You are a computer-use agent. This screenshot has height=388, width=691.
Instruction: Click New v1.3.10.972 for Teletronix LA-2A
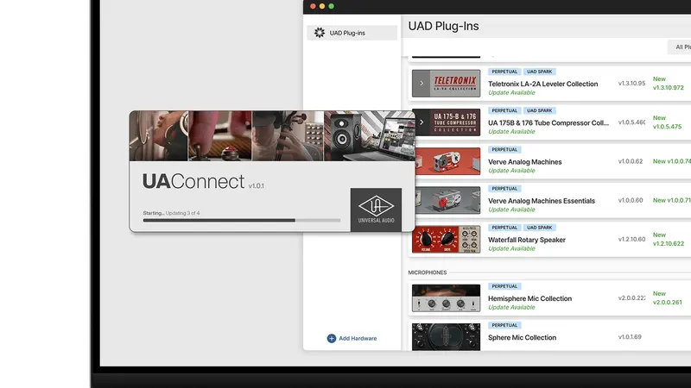(x=668, y=83)
